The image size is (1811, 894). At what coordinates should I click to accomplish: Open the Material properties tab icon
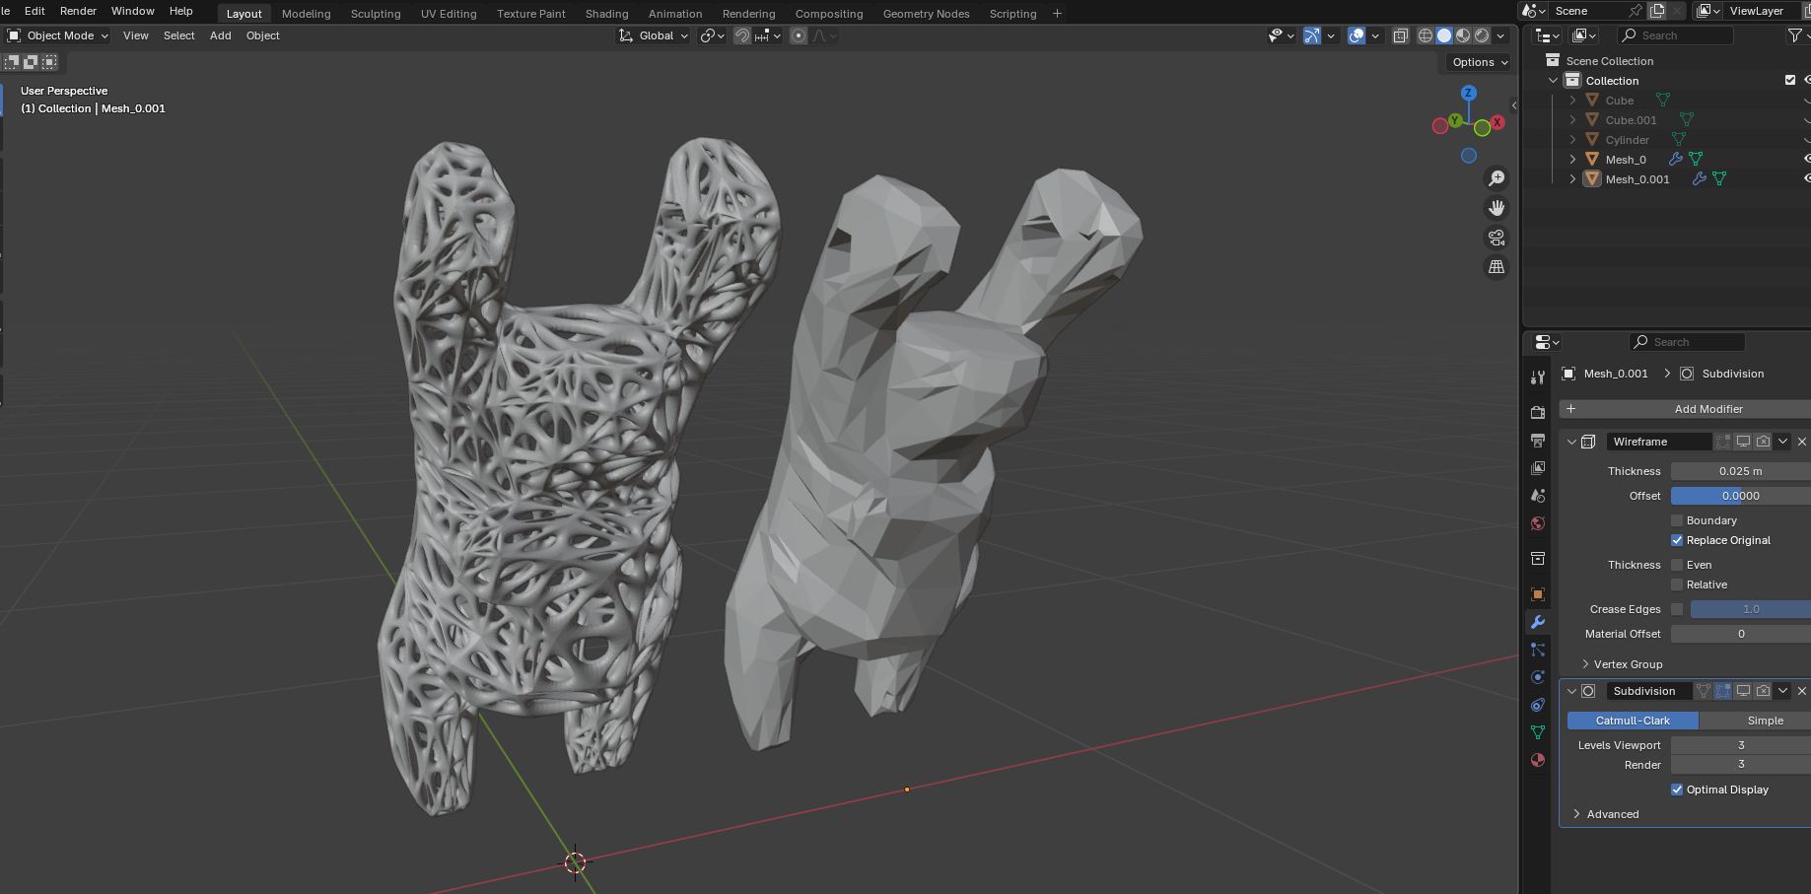pos(1537,760)
